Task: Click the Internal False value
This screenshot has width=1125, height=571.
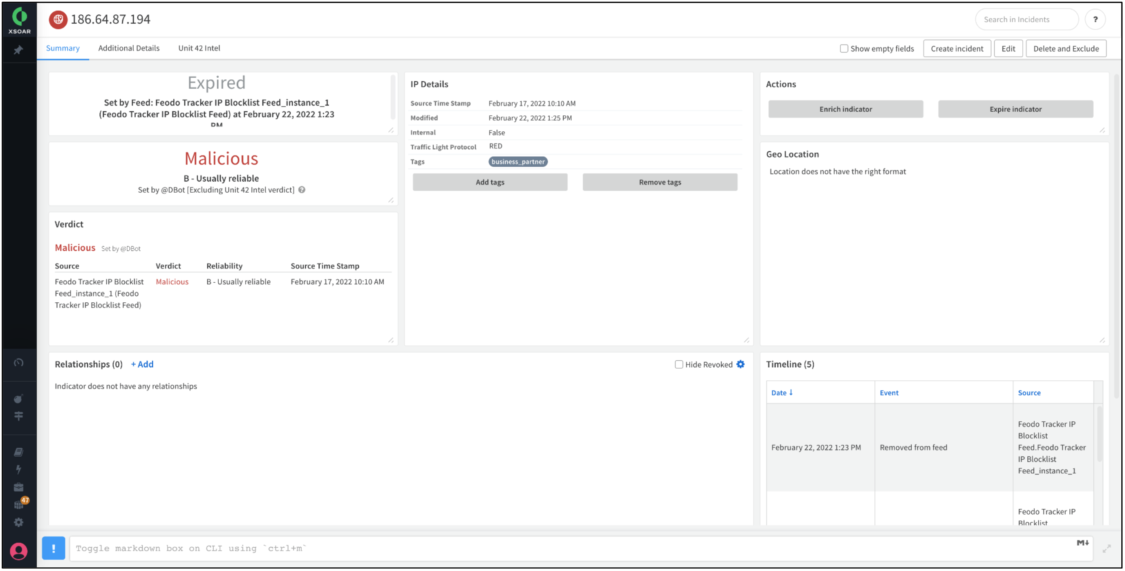Action: coord(497,133)
